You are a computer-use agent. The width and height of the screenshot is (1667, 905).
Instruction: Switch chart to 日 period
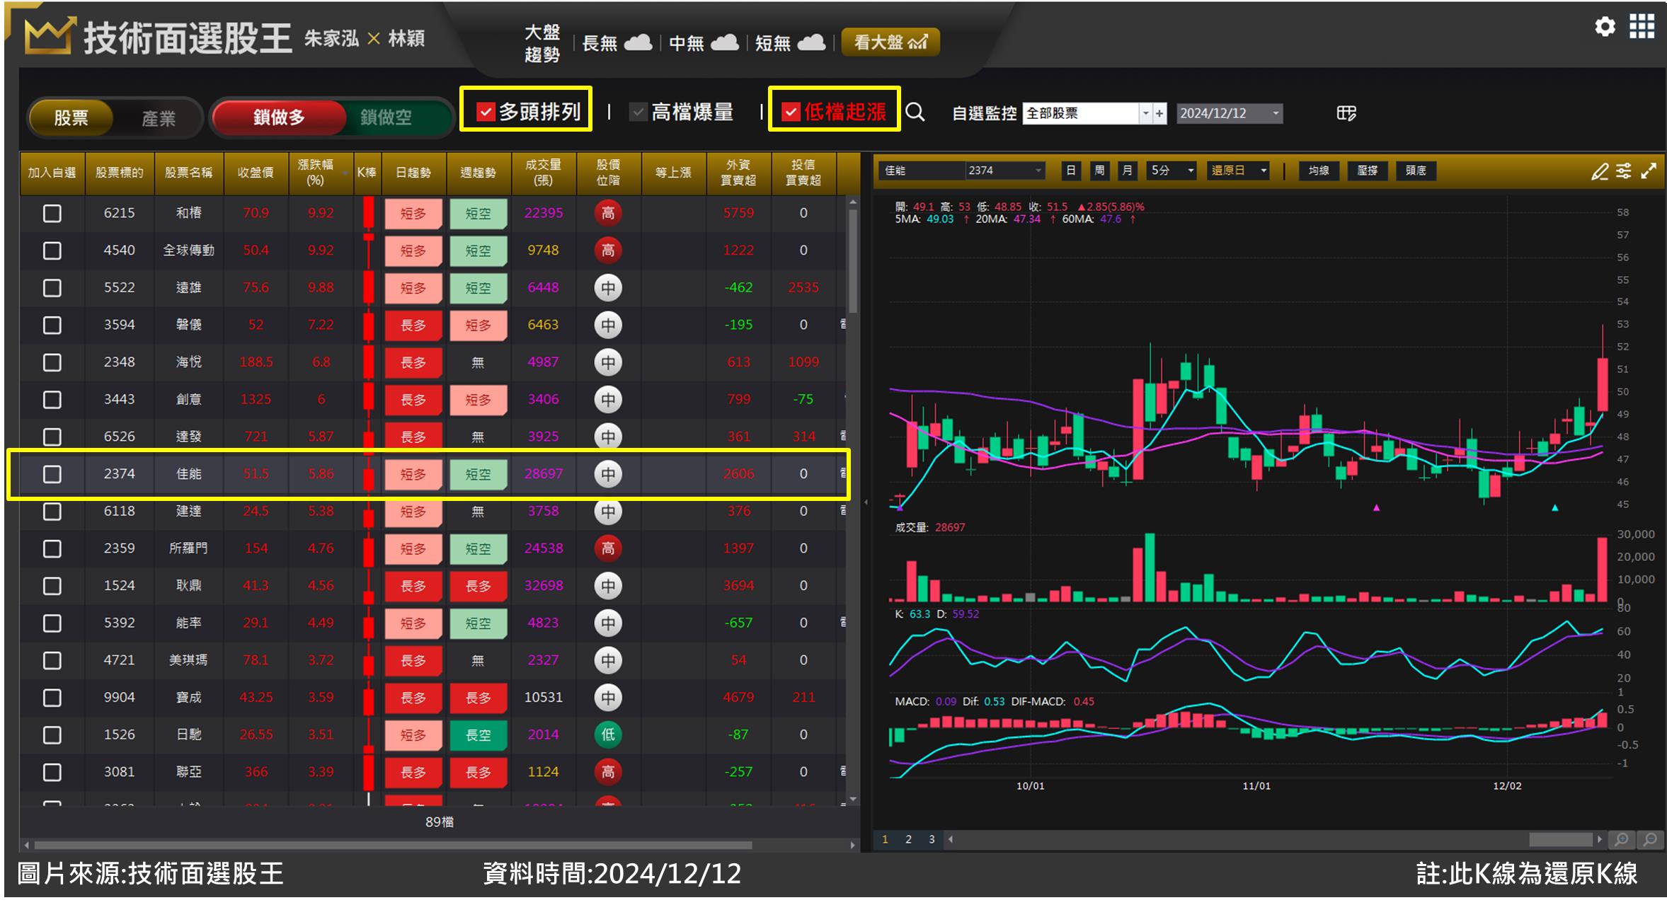(x=1071, y=171)
